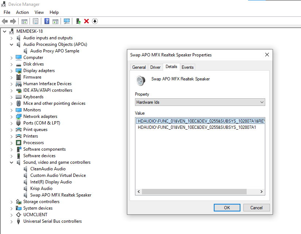Switch to the Driver tab

tap(155, 67)
